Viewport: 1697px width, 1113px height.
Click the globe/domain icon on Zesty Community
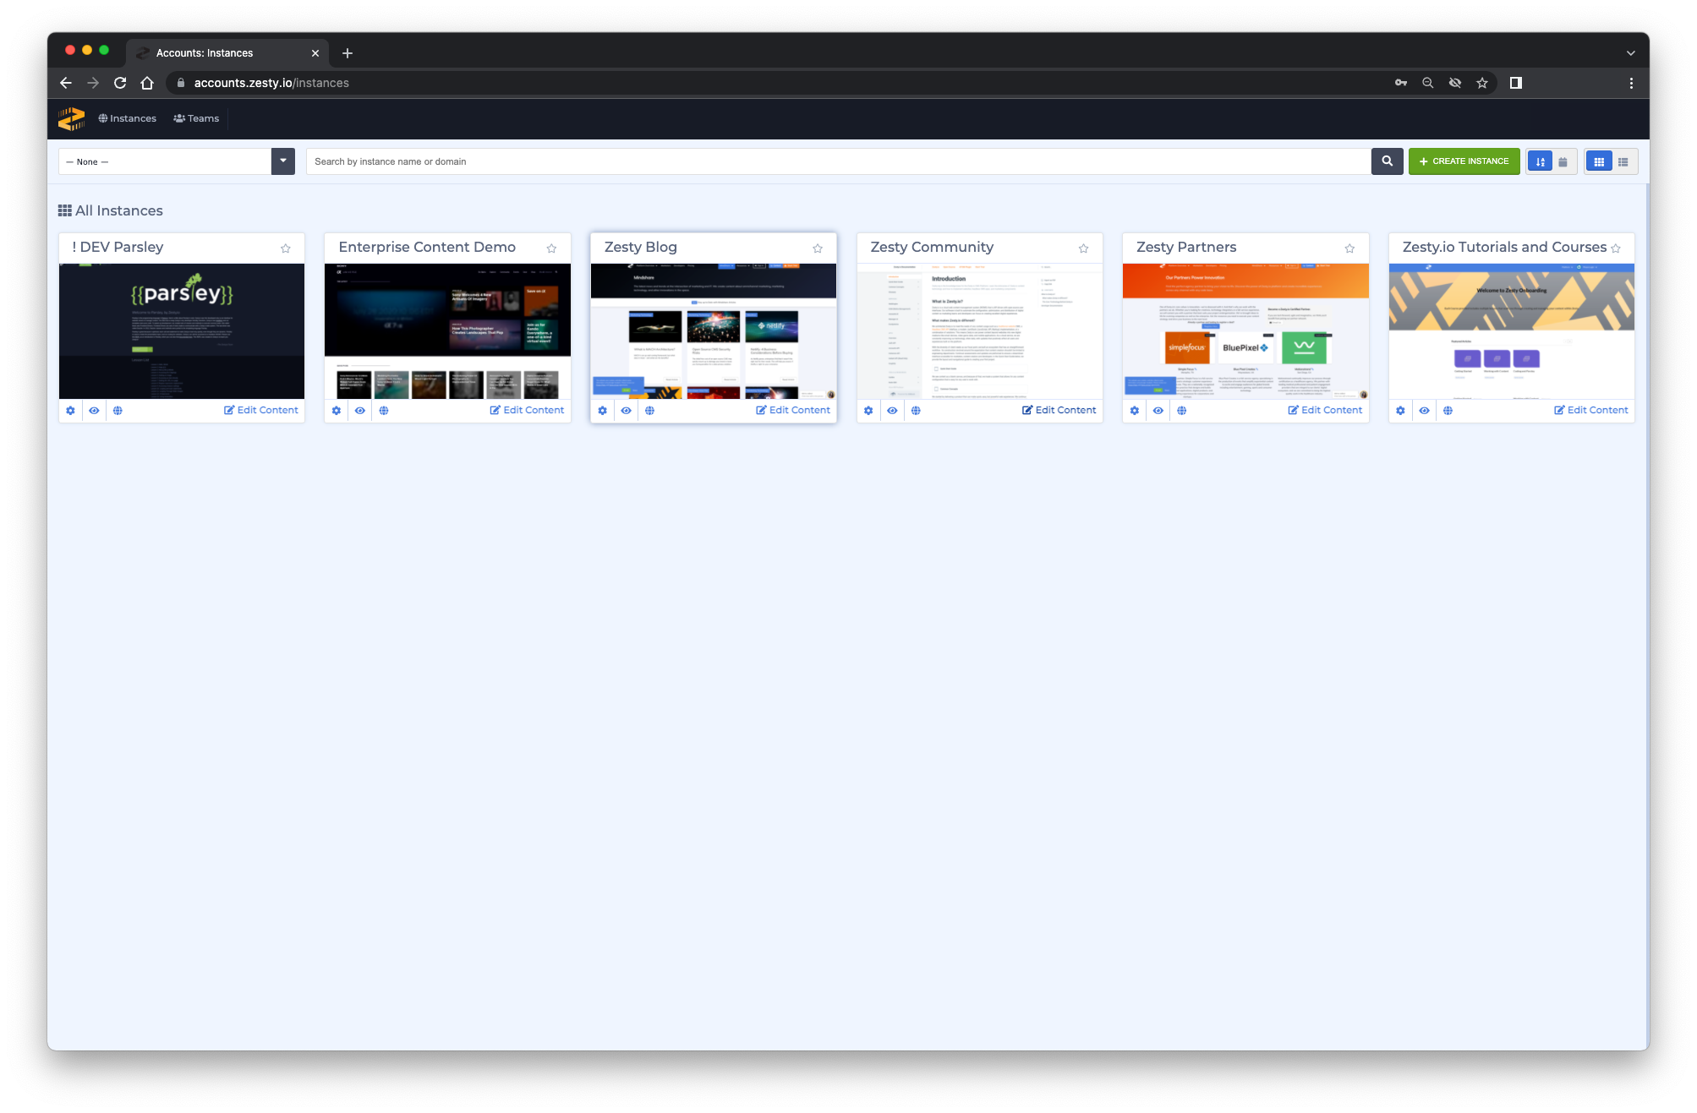(x=916, y=410)
